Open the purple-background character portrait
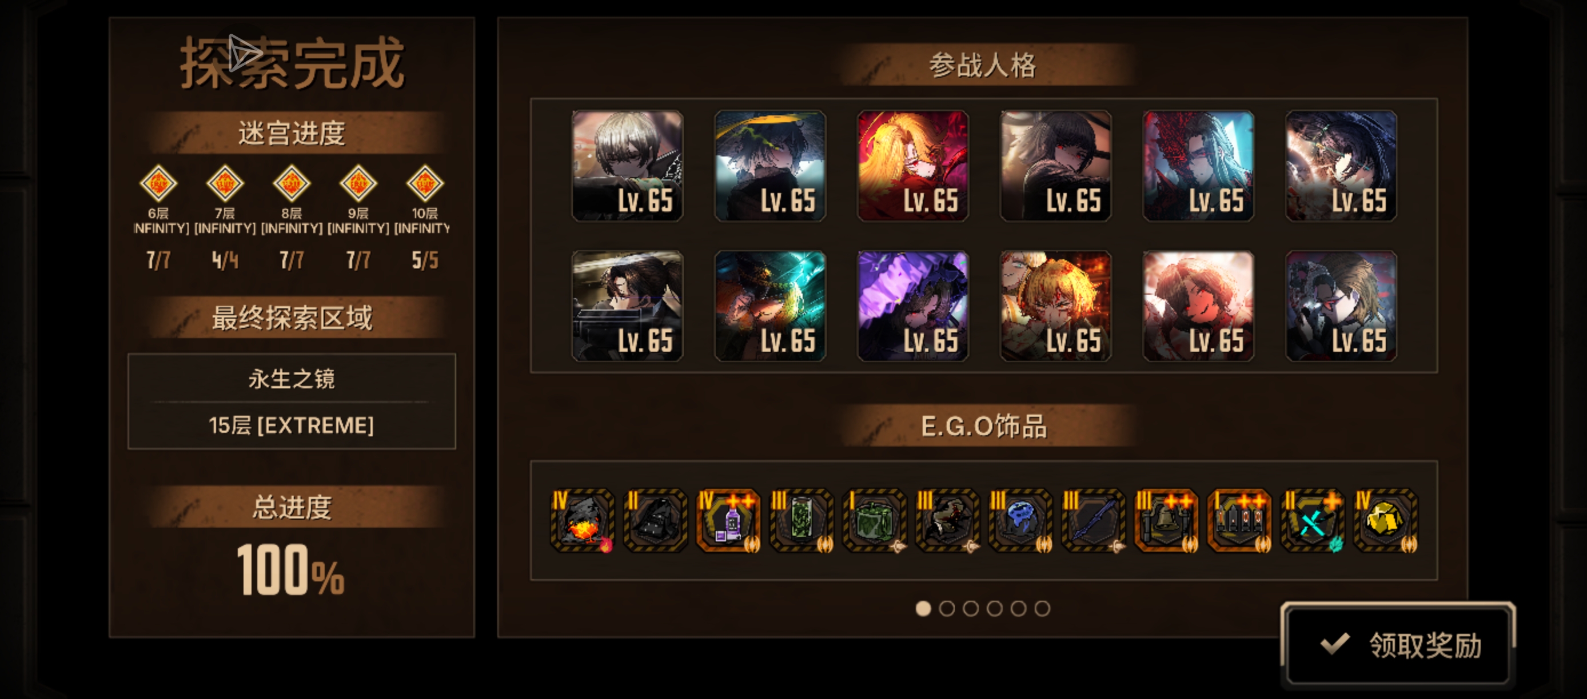Image resolution: width=1587 pixels, height=699 pixels. (x=913, y=306)
